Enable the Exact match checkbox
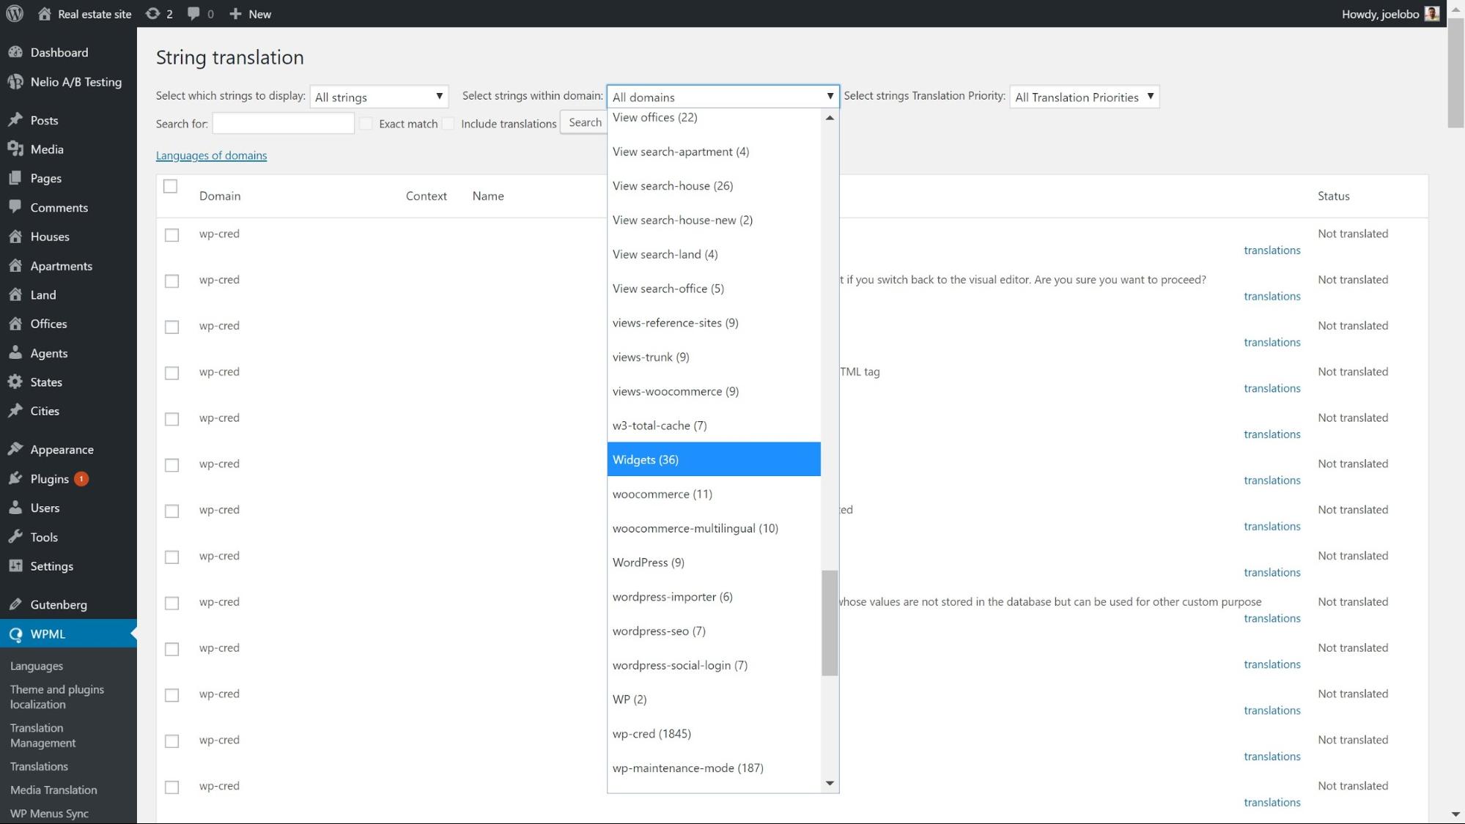 click(366, 124)
